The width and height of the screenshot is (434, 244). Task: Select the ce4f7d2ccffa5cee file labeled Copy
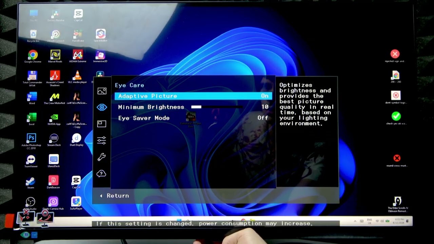(x=76, y=121)
